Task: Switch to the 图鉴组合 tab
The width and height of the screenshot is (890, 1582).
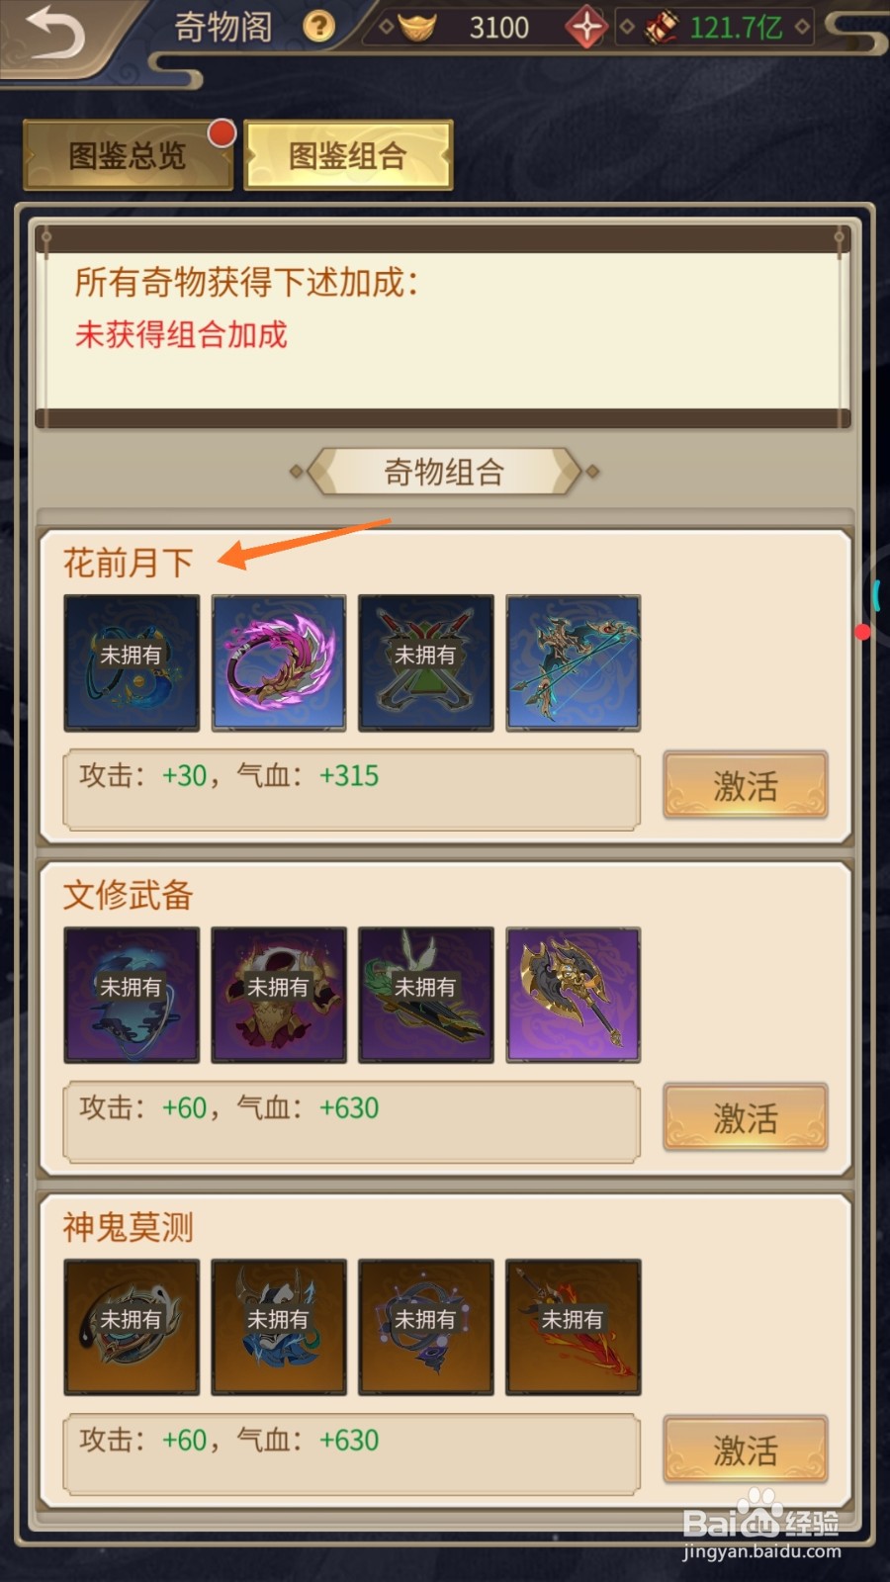Action: 348,155
